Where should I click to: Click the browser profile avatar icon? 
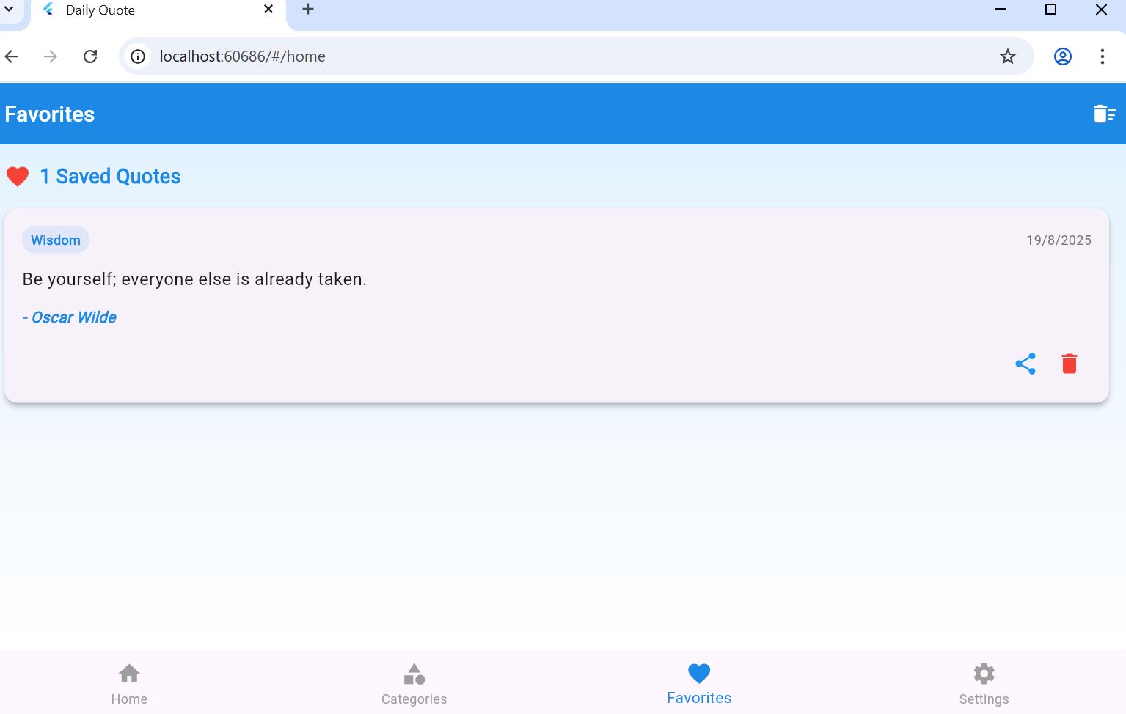pos(1062,56)
